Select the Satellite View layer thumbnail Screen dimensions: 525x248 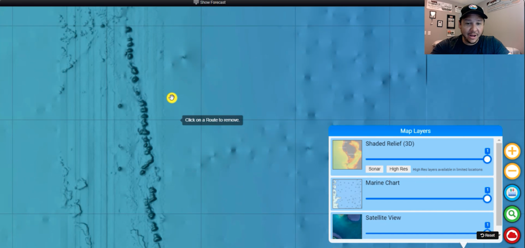347,227
